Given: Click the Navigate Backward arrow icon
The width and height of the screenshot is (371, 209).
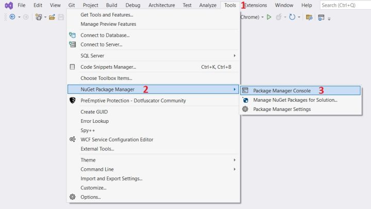Looking at the screenshot, I should [12, 17].
